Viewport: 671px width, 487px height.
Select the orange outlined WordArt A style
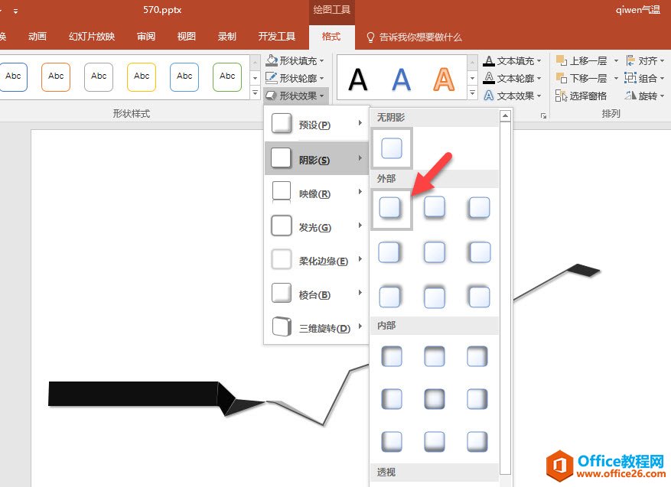[x=443, y=78]
